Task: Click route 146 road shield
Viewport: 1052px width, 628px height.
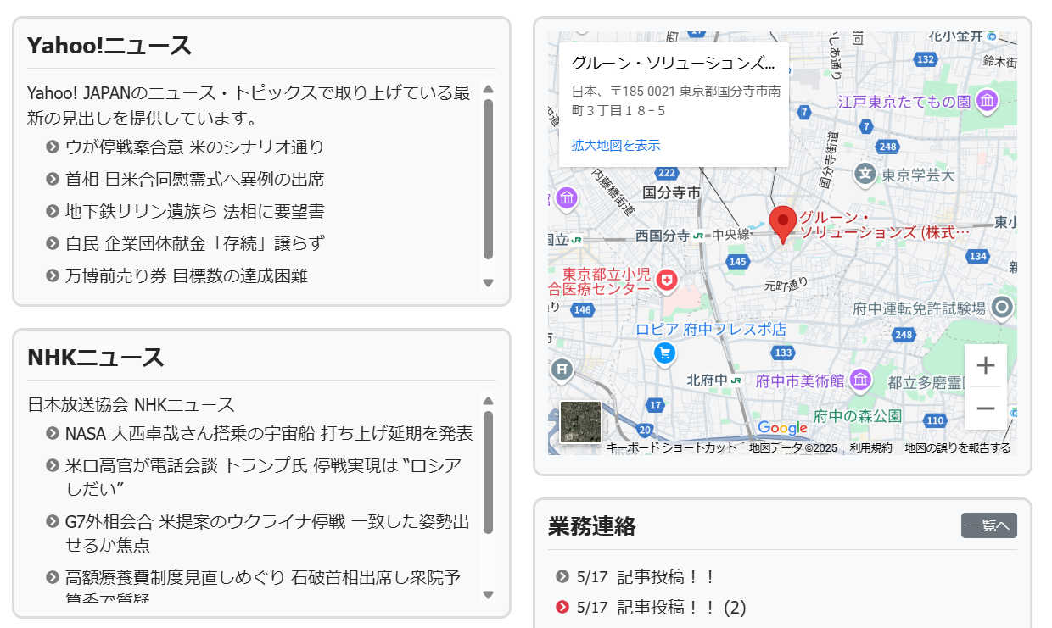Action: pyautogui.click(x=582, y=310)
